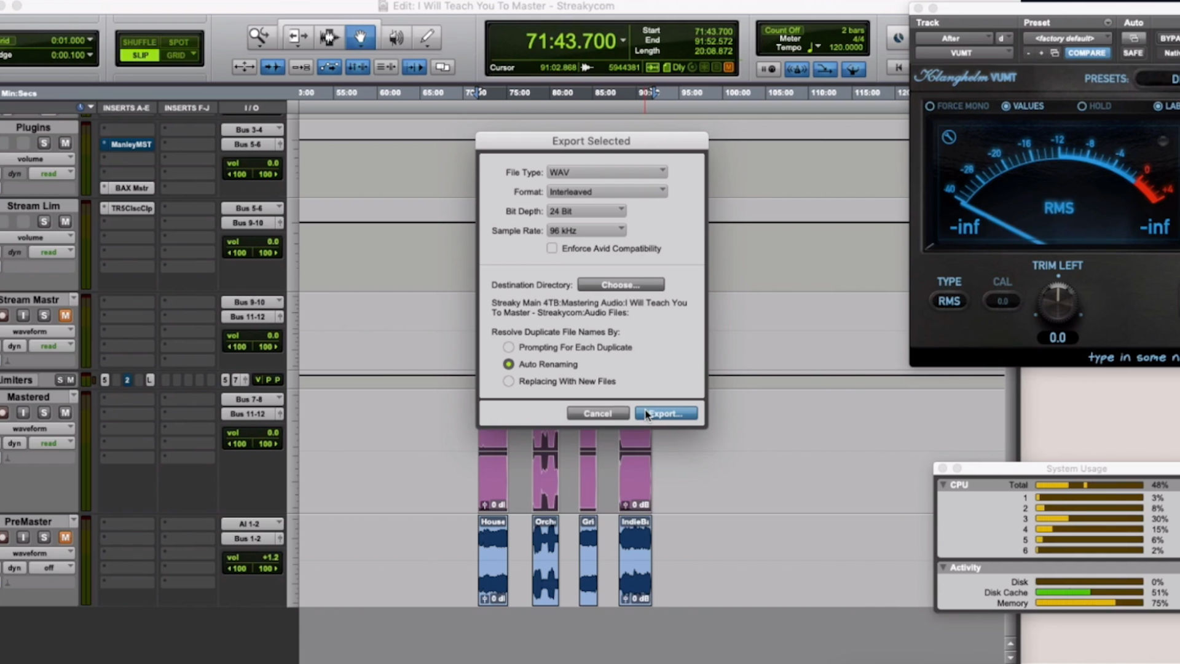Toggle Mirrored MIDI Editing button
The width and height of the screenshot is (1180, 664).
tap(301, 67)
